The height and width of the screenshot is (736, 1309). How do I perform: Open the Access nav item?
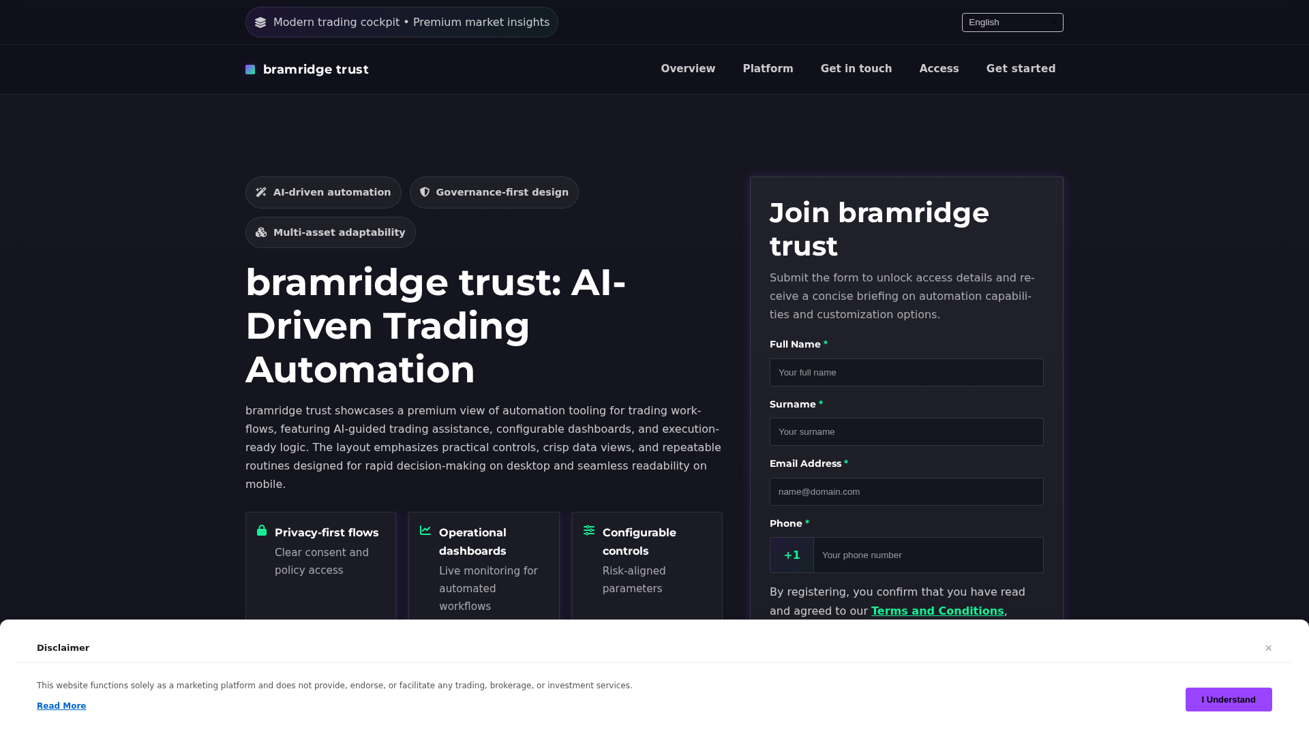939,69
